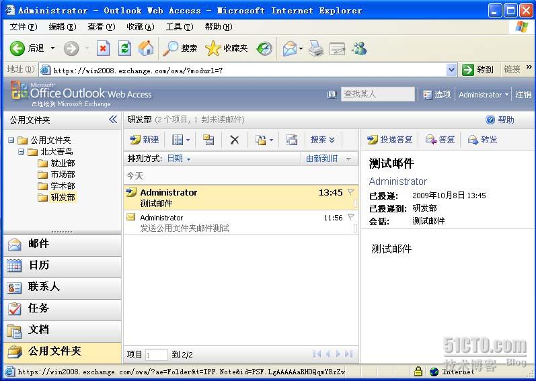Screen dimensions: 536x381
Task: Open the Mail icon dropdown arrow
Action: click(301, 48)
